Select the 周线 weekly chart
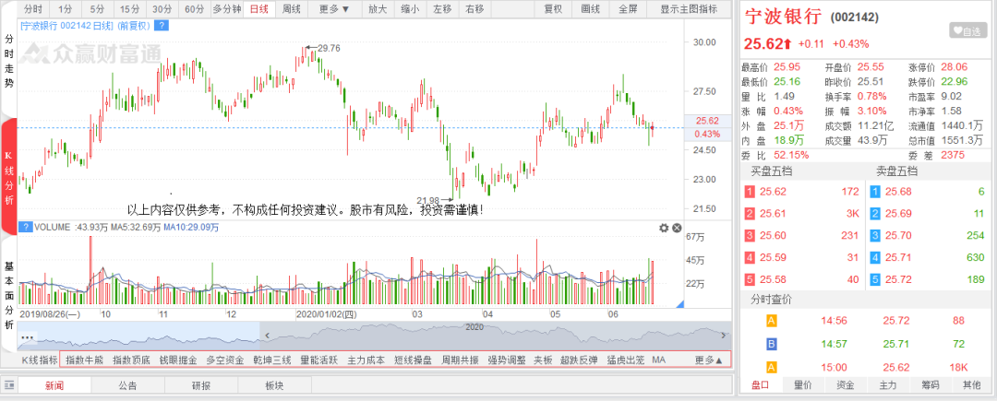Screen dimensions: 997x401 pos(291,9)
